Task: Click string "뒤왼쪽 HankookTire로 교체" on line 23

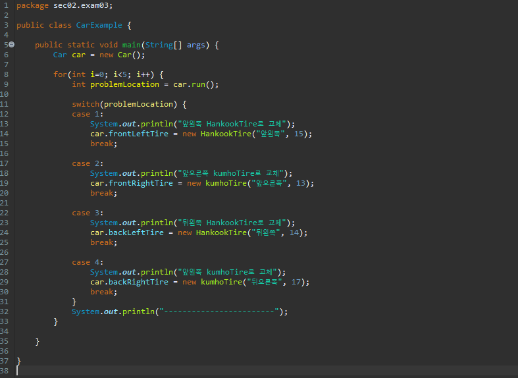Action: coord(232,223)
